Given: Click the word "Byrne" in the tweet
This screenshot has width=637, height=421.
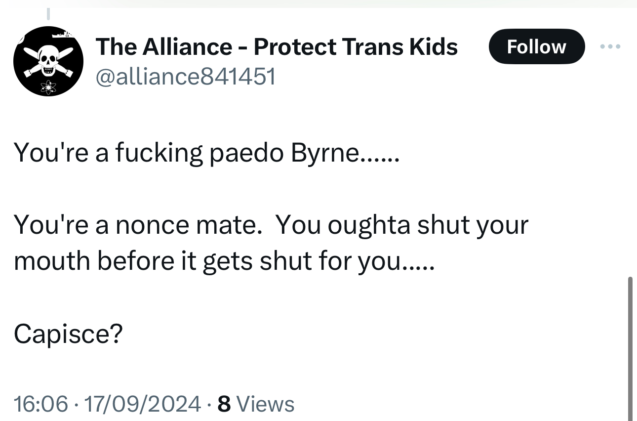Looking at the screenshot, I should click(325, 153).
